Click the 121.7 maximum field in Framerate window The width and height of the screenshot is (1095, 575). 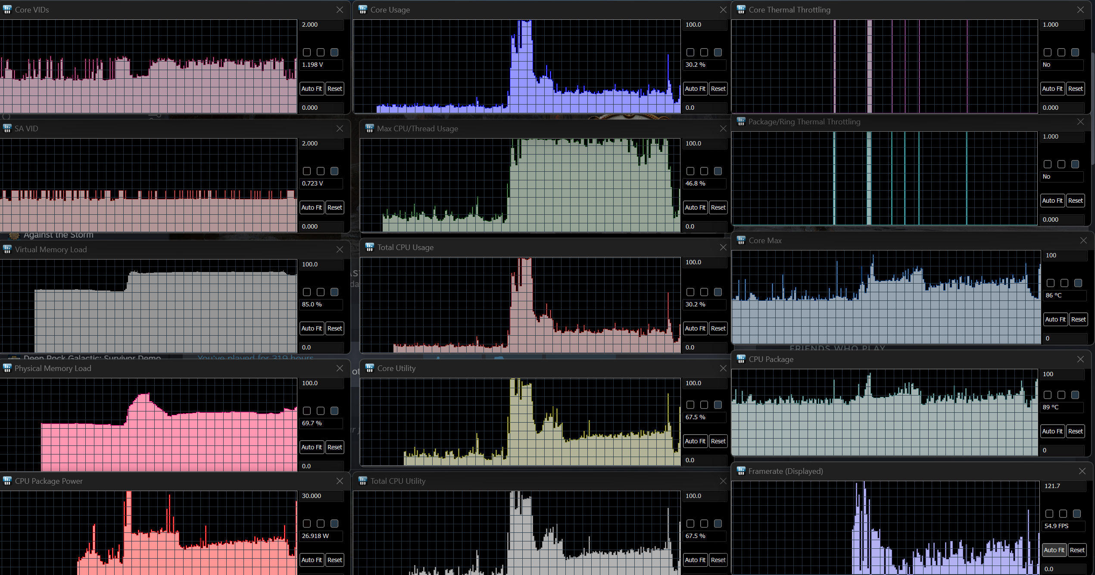1064,486
